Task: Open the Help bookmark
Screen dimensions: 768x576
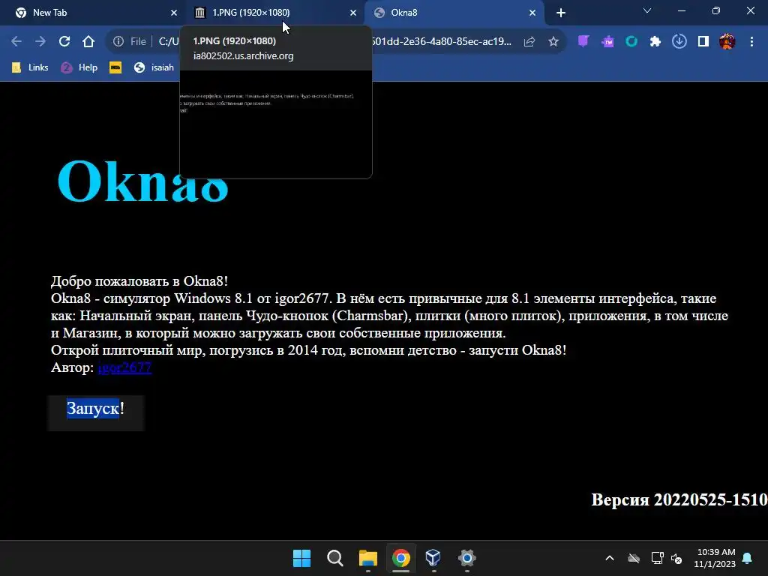Action: click(79, 67)
